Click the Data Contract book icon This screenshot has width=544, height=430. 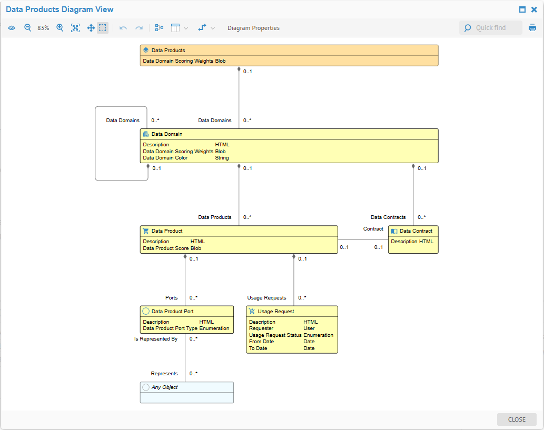click(394, 231)
